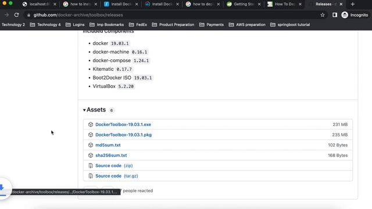This screenshot has width=372, height=209.
Task: Click the '168 Bytes' size text
Action: click(x=338, y=155)
